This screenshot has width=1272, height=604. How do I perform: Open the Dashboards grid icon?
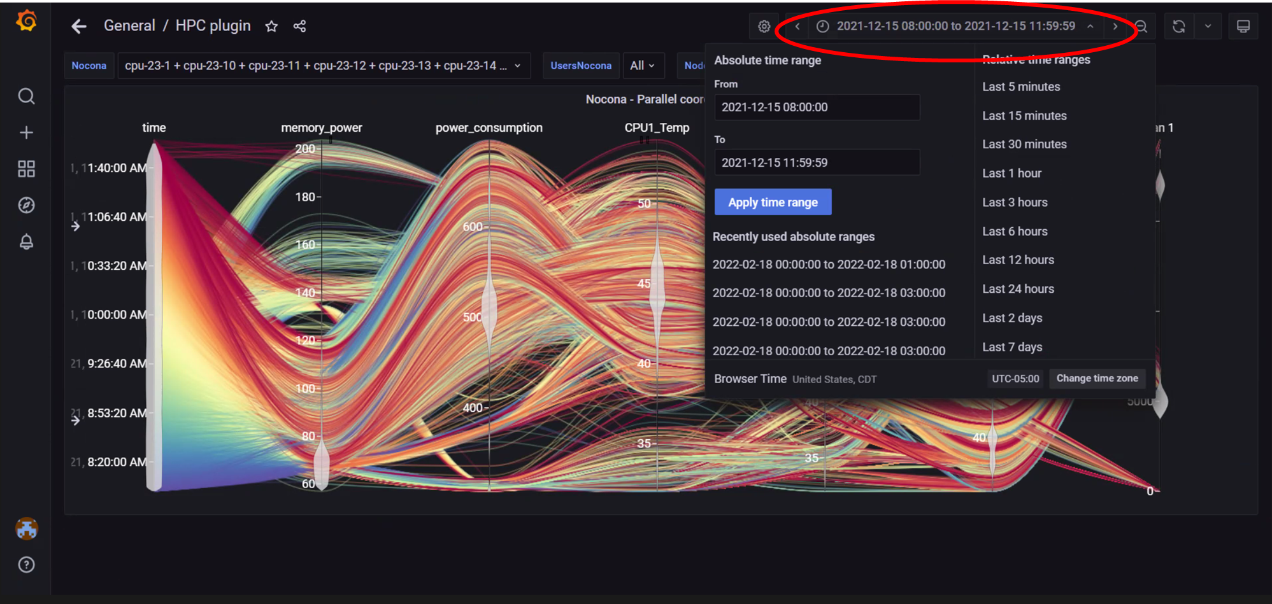pyautogui.click(x=26, y=169)
